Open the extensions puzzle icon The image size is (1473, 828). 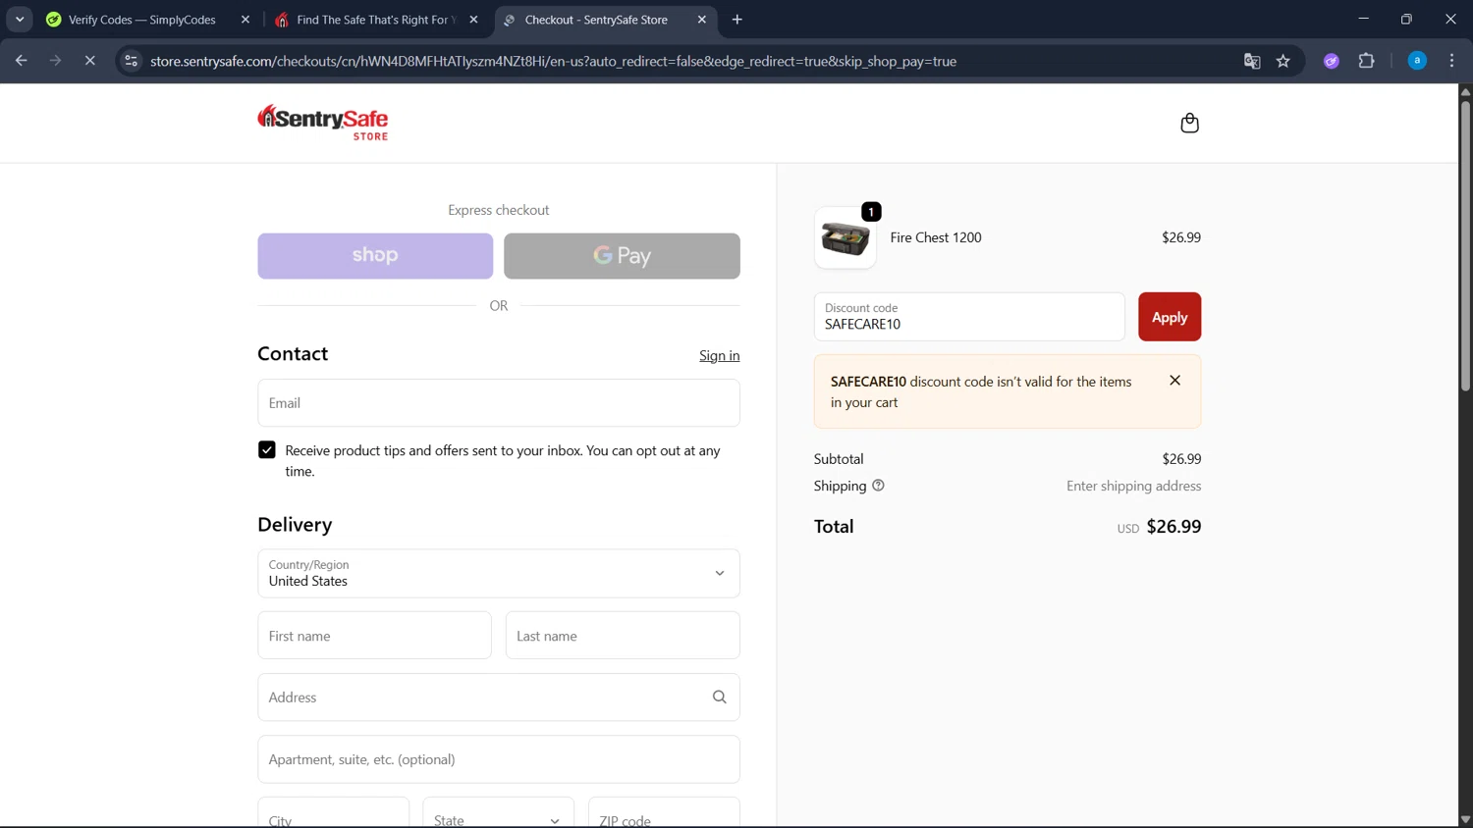1366,61
